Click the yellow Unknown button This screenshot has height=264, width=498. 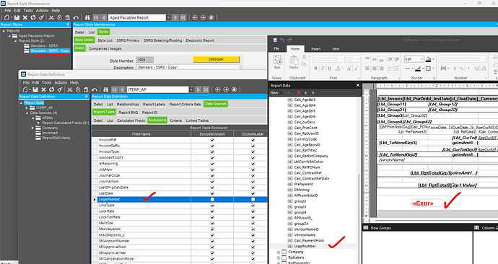tap(216, 59)
